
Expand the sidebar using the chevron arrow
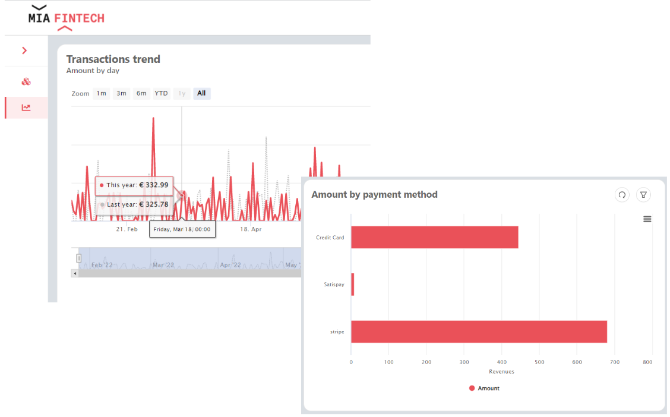(x=26, y=51)
